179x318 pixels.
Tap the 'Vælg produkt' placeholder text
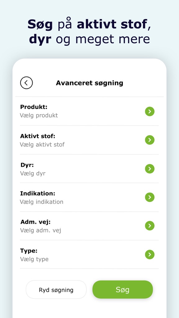(x=39, y=116)
